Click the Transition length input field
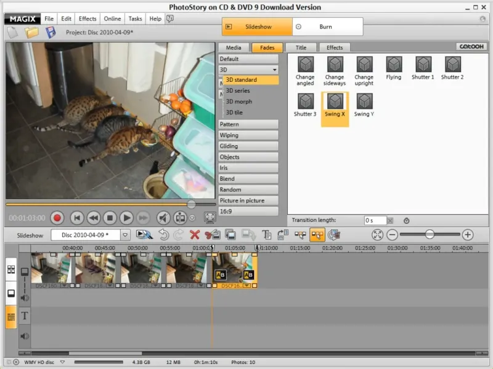 (375, 221)
